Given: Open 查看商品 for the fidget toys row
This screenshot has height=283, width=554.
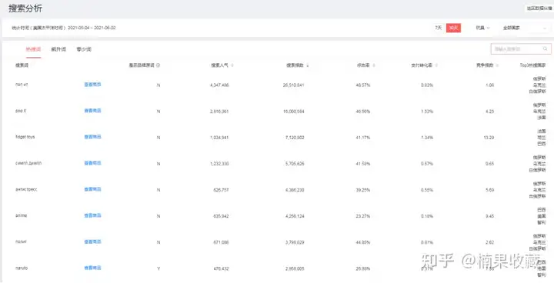Looking at the screenshot, I should coord(92,137).
